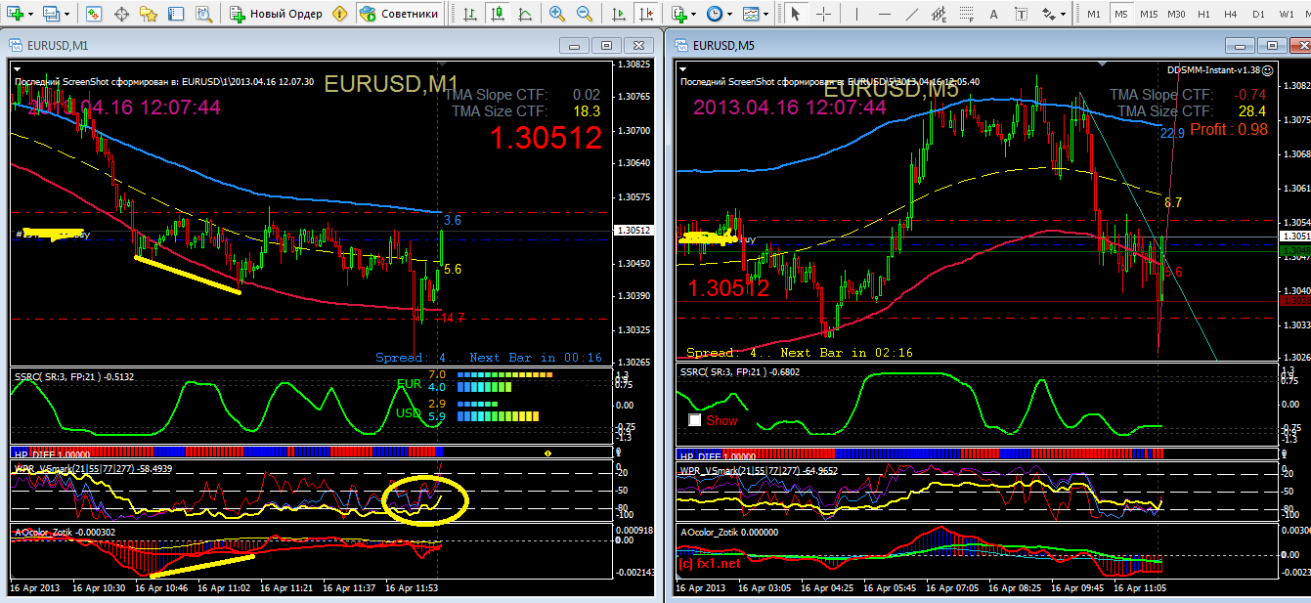Select the trendline drawing tool
Image resolution: width=1311 pixels, height=603 pixels.
[x=911, y=14]
